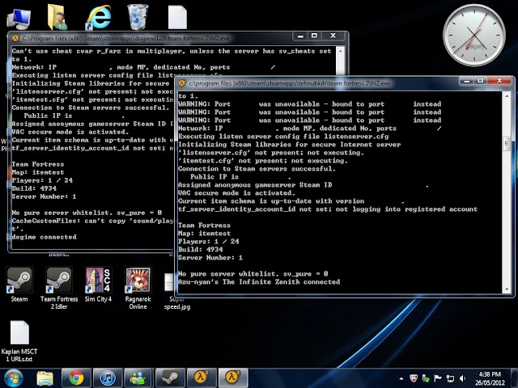Open iTunes from the taskbar
Viewport: 518px width, 388px height.
[x=108, y=378]
